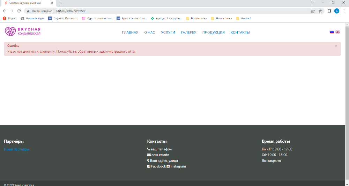
Task: Open the Facebook link in footer
Action: pyautogui.click(x=158, y=166)
